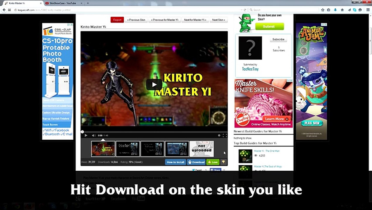Screen dimensions: 372x210
Task: Click the browser Search field
Action: [284, 10]
